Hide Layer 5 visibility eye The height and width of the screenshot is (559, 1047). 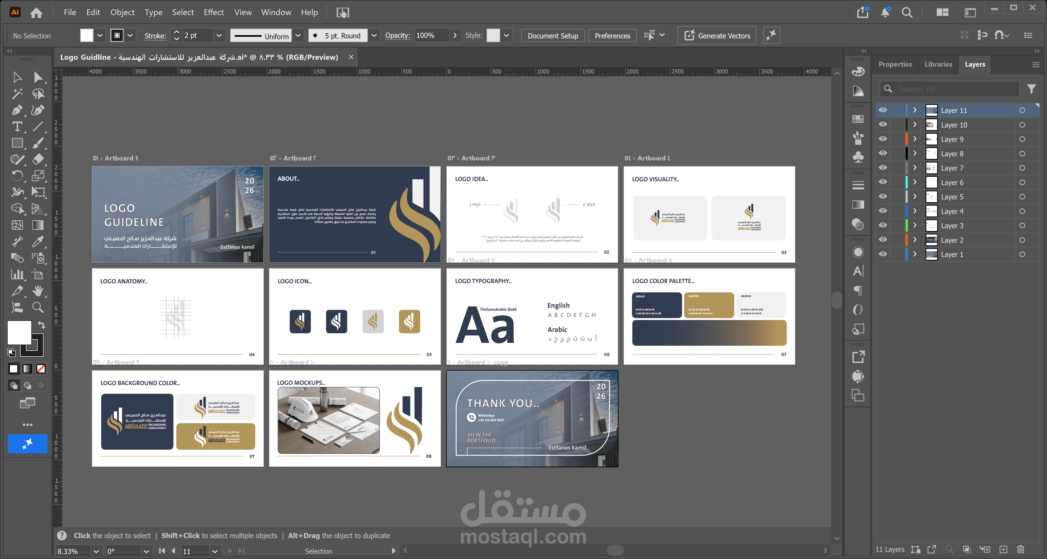(883, 197)
